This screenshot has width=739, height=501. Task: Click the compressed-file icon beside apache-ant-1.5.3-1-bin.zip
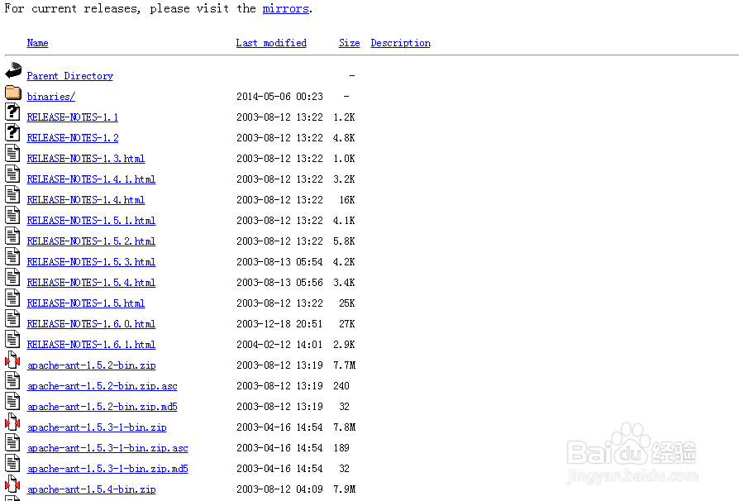pyautogui.click(x=12, y=422)
